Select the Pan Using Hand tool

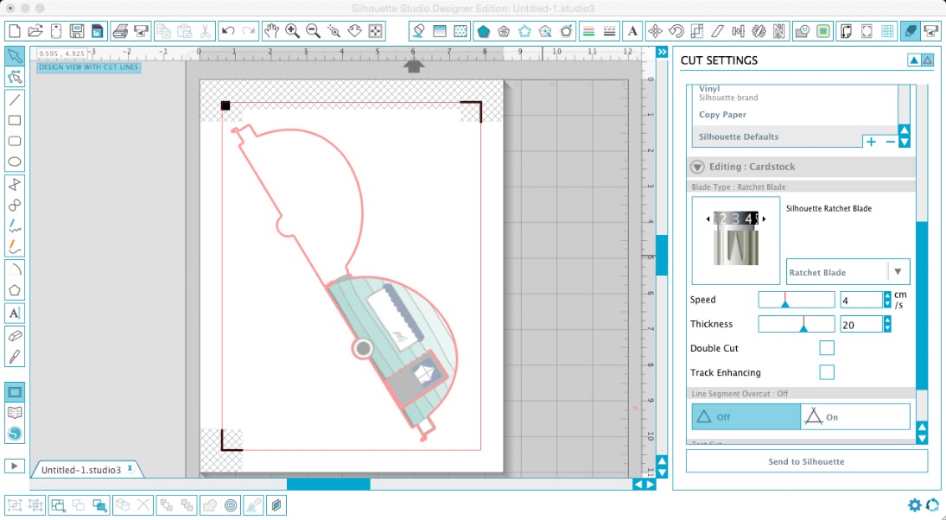pyautogui.click(x=272, y=31)
